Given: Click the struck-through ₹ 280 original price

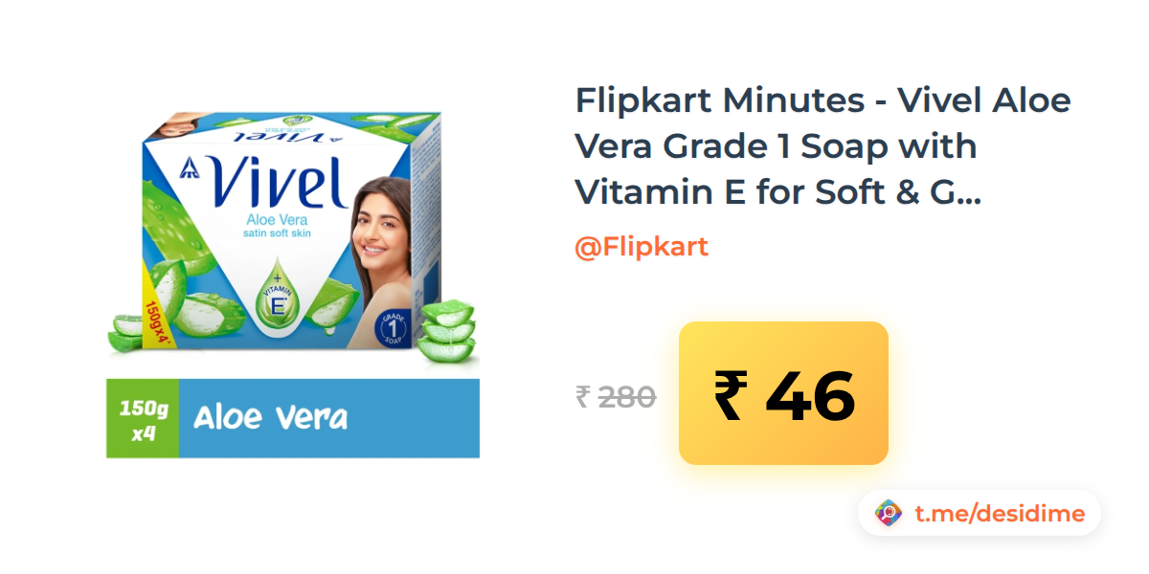Looking at the screenshot, I should [x=616, y=396].
